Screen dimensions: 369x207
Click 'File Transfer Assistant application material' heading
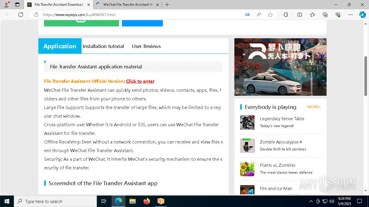96,67
